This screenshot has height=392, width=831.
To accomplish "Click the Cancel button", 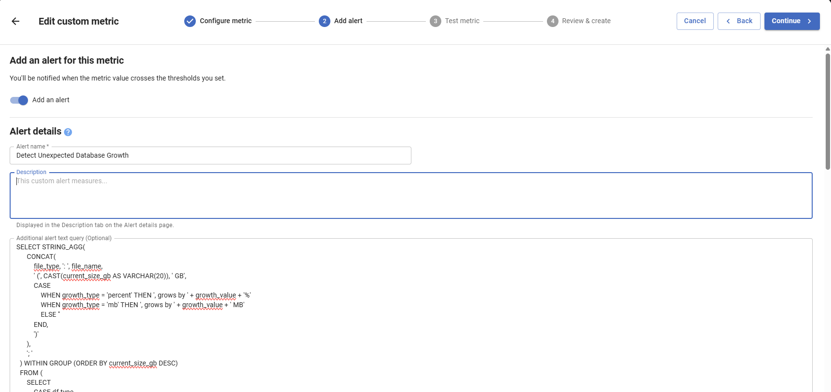I will pyautogui.click(x=695, y=21).
